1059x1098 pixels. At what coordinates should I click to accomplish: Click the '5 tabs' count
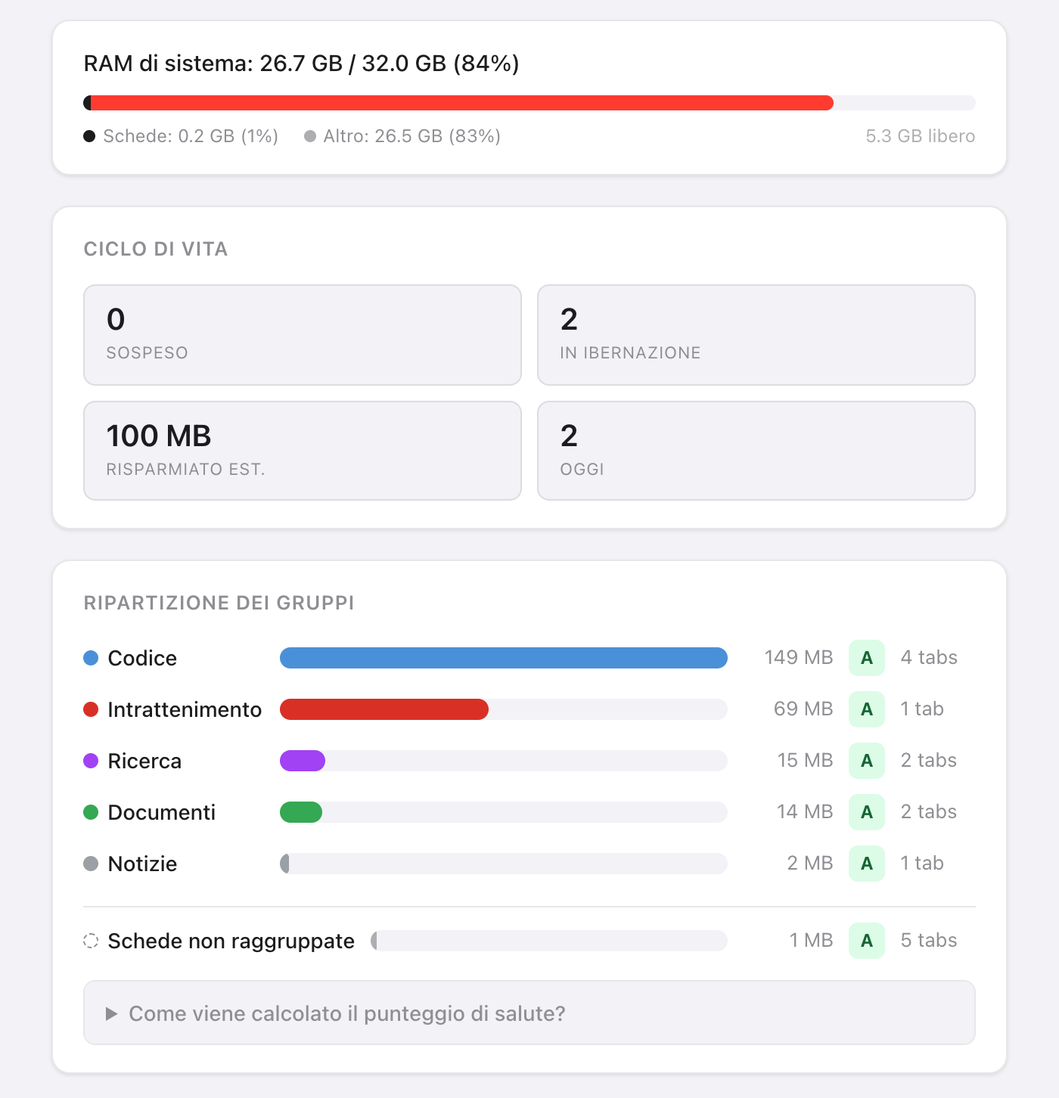click(929, 940)
